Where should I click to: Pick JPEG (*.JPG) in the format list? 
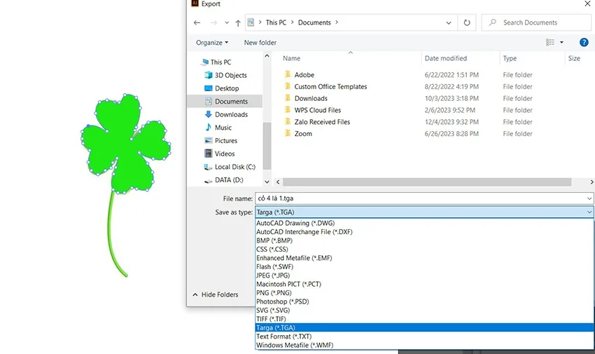click(273, 275)
